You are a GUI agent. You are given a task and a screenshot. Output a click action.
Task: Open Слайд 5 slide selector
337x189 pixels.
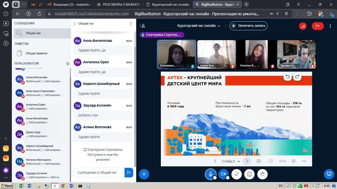231,161
